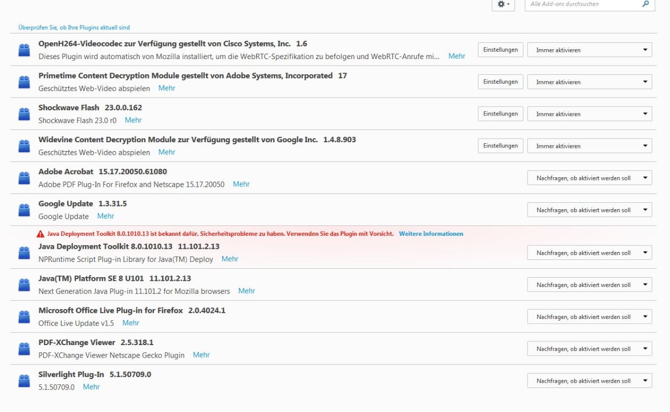Open activation dropdown for Java Deployment Toolkit
Image resolution: width=670 pixels, height=412 pixels.
tap(589, 253)
